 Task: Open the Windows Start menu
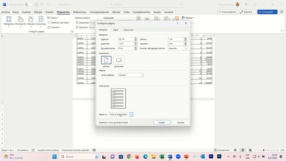pyautogui.click(x=55, y=157)
